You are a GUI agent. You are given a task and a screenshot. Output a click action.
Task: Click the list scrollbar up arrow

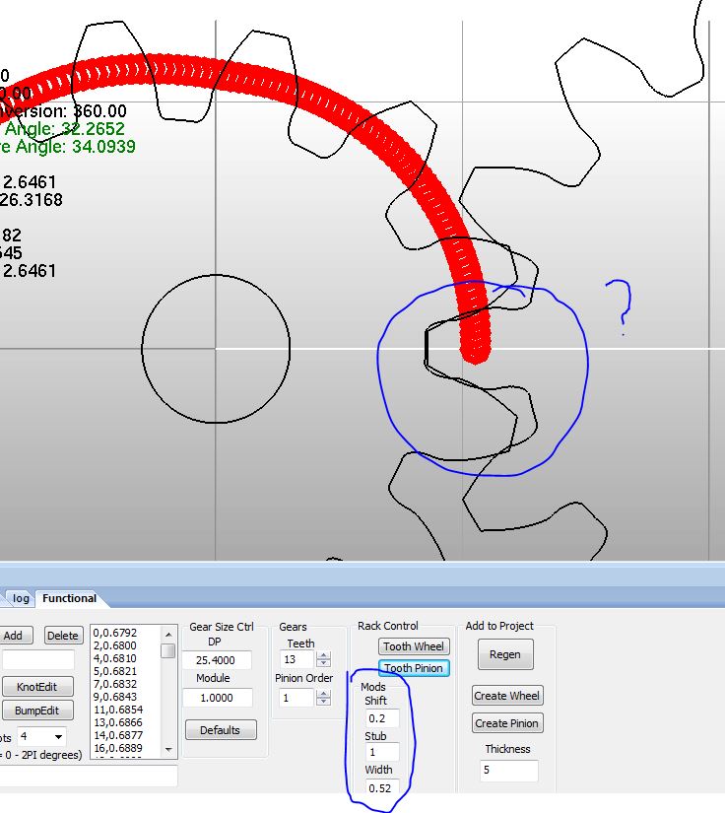point(168,633)
